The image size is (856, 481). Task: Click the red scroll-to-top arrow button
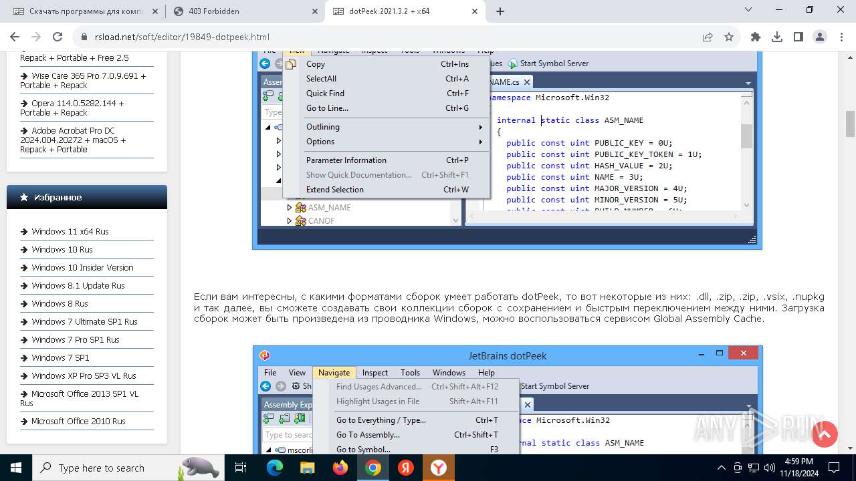point(825,435)
